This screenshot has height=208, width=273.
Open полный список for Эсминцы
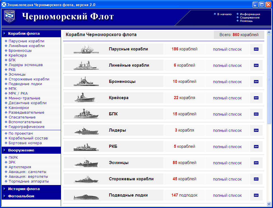tap(227, 163)
